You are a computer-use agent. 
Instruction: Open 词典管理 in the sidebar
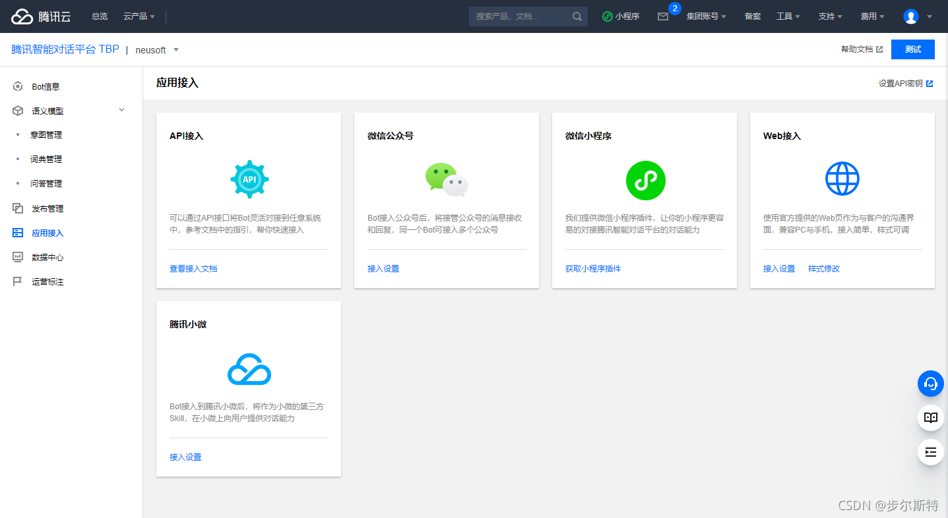coord(46,159)
